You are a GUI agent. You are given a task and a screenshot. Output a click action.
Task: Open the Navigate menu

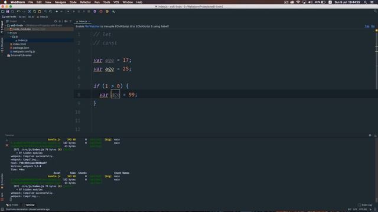tap(60, 2)
